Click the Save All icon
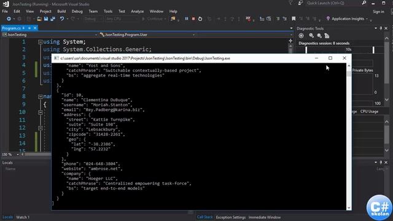The width and height of the screenshot is (393, 221). tap(53, 19)
